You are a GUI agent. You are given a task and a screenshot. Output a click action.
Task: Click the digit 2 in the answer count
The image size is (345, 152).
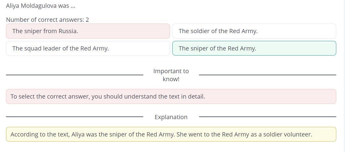point(87,20)
